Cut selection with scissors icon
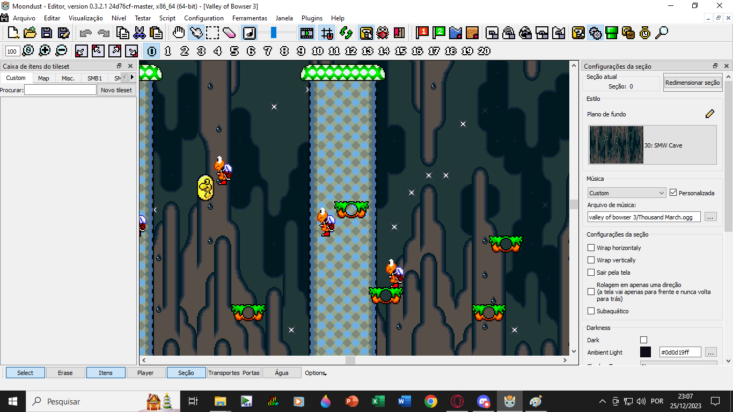This screenshot has height=412, width=733. tap(140, 33)
